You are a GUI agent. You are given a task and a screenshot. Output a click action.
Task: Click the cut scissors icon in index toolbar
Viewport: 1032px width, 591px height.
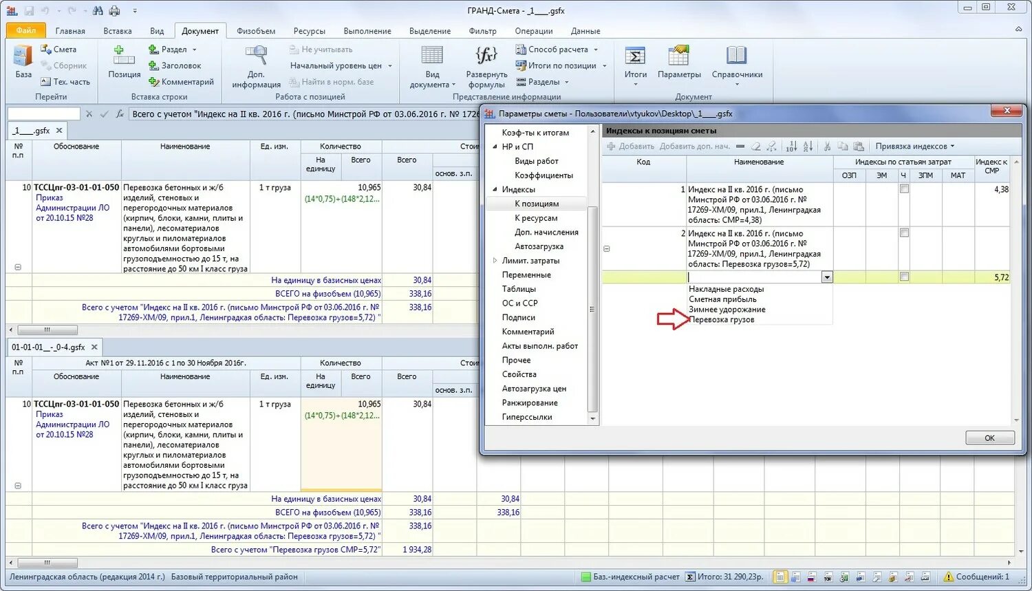tap(828, 147)
